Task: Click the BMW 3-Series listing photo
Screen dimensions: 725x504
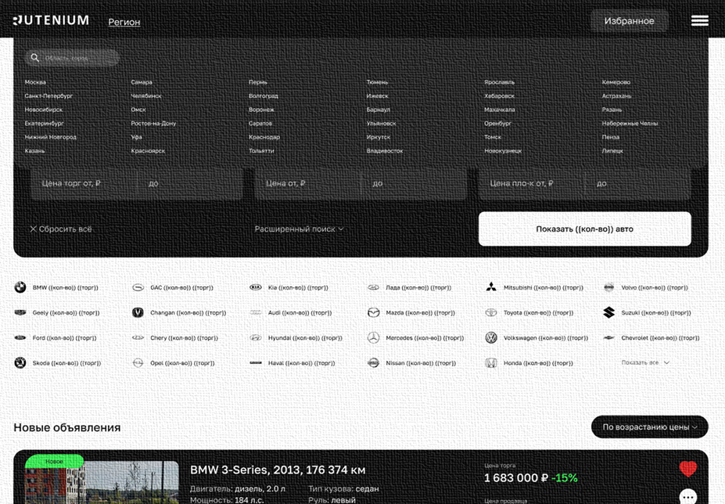Action: [x=102, y=482]
